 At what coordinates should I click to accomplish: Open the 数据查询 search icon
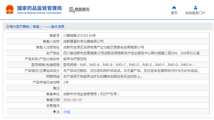[72, 10]
